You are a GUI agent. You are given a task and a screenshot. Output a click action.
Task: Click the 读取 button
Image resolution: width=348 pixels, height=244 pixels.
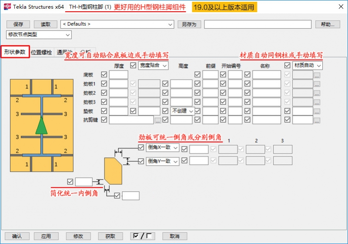(x=46, y=24)
